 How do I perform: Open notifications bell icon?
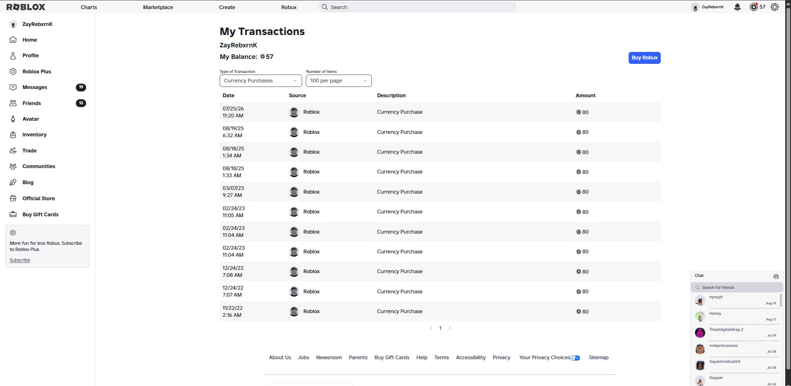737,7
